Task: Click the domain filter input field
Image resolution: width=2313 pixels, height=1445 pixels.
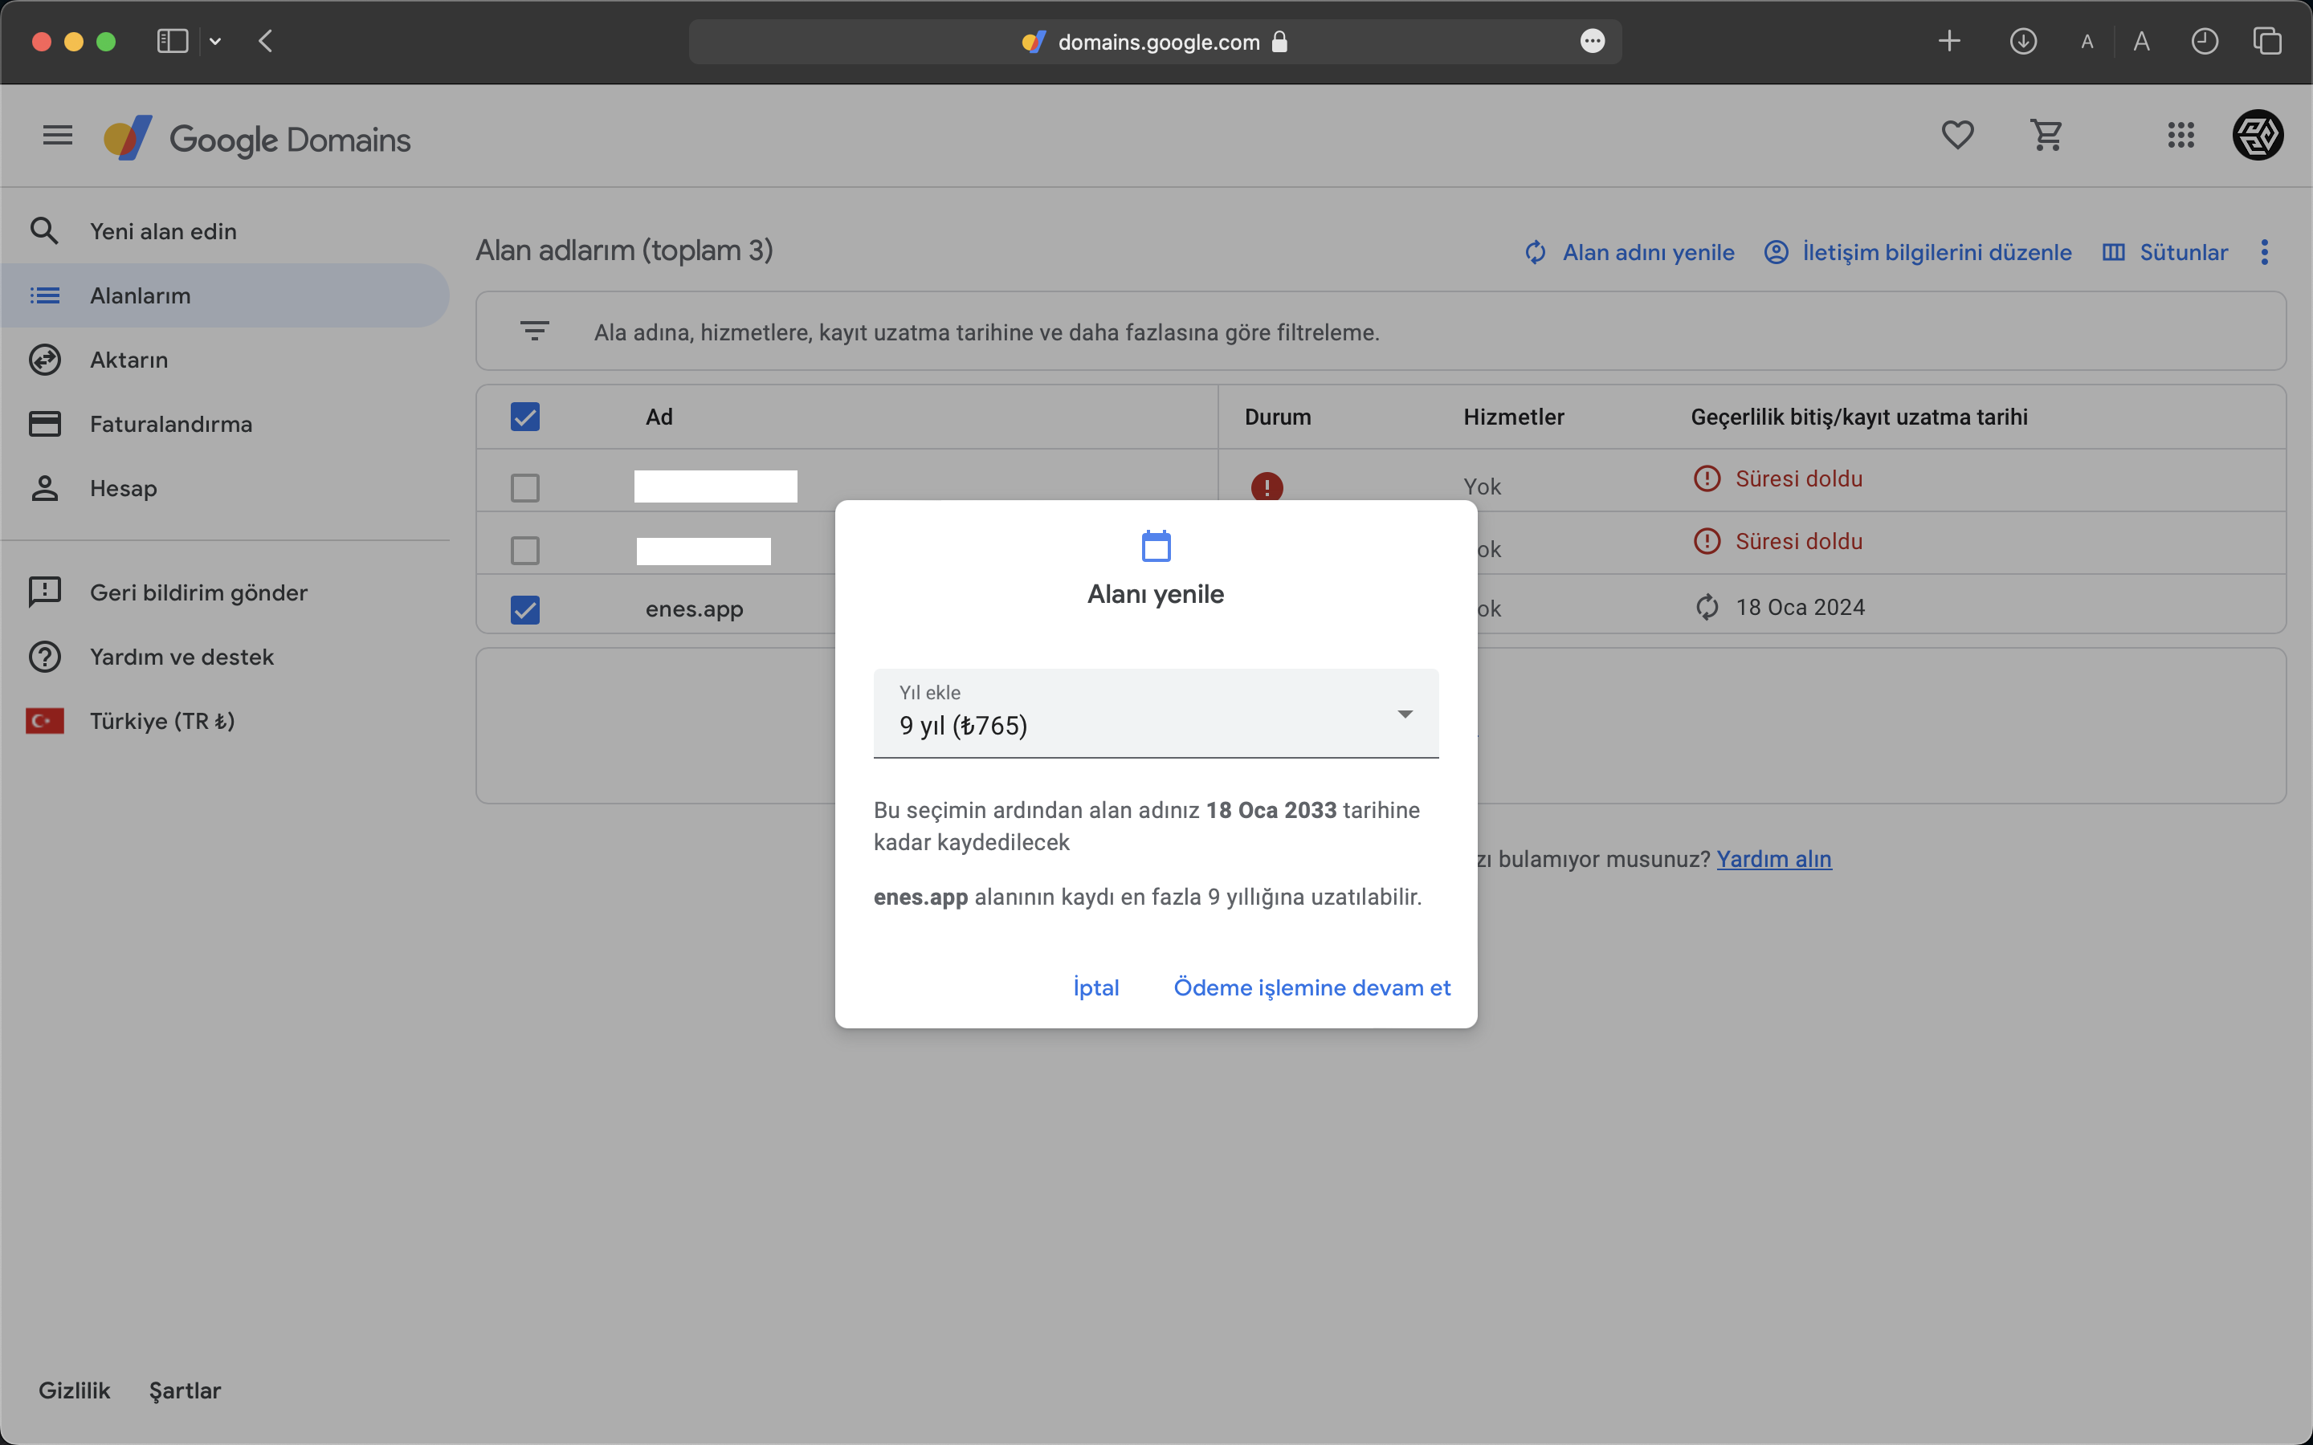Action: point(1381,332)
